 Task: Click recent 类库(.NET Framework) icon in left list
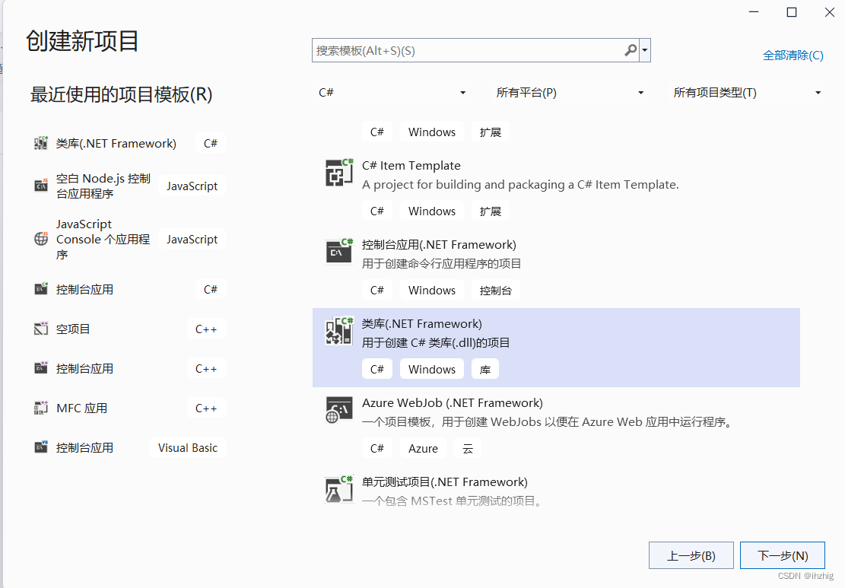click(x=41, y=143)
